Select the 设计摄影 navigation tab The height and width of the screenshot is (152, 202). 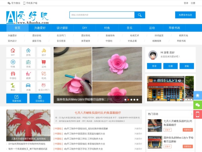(62, 28)
